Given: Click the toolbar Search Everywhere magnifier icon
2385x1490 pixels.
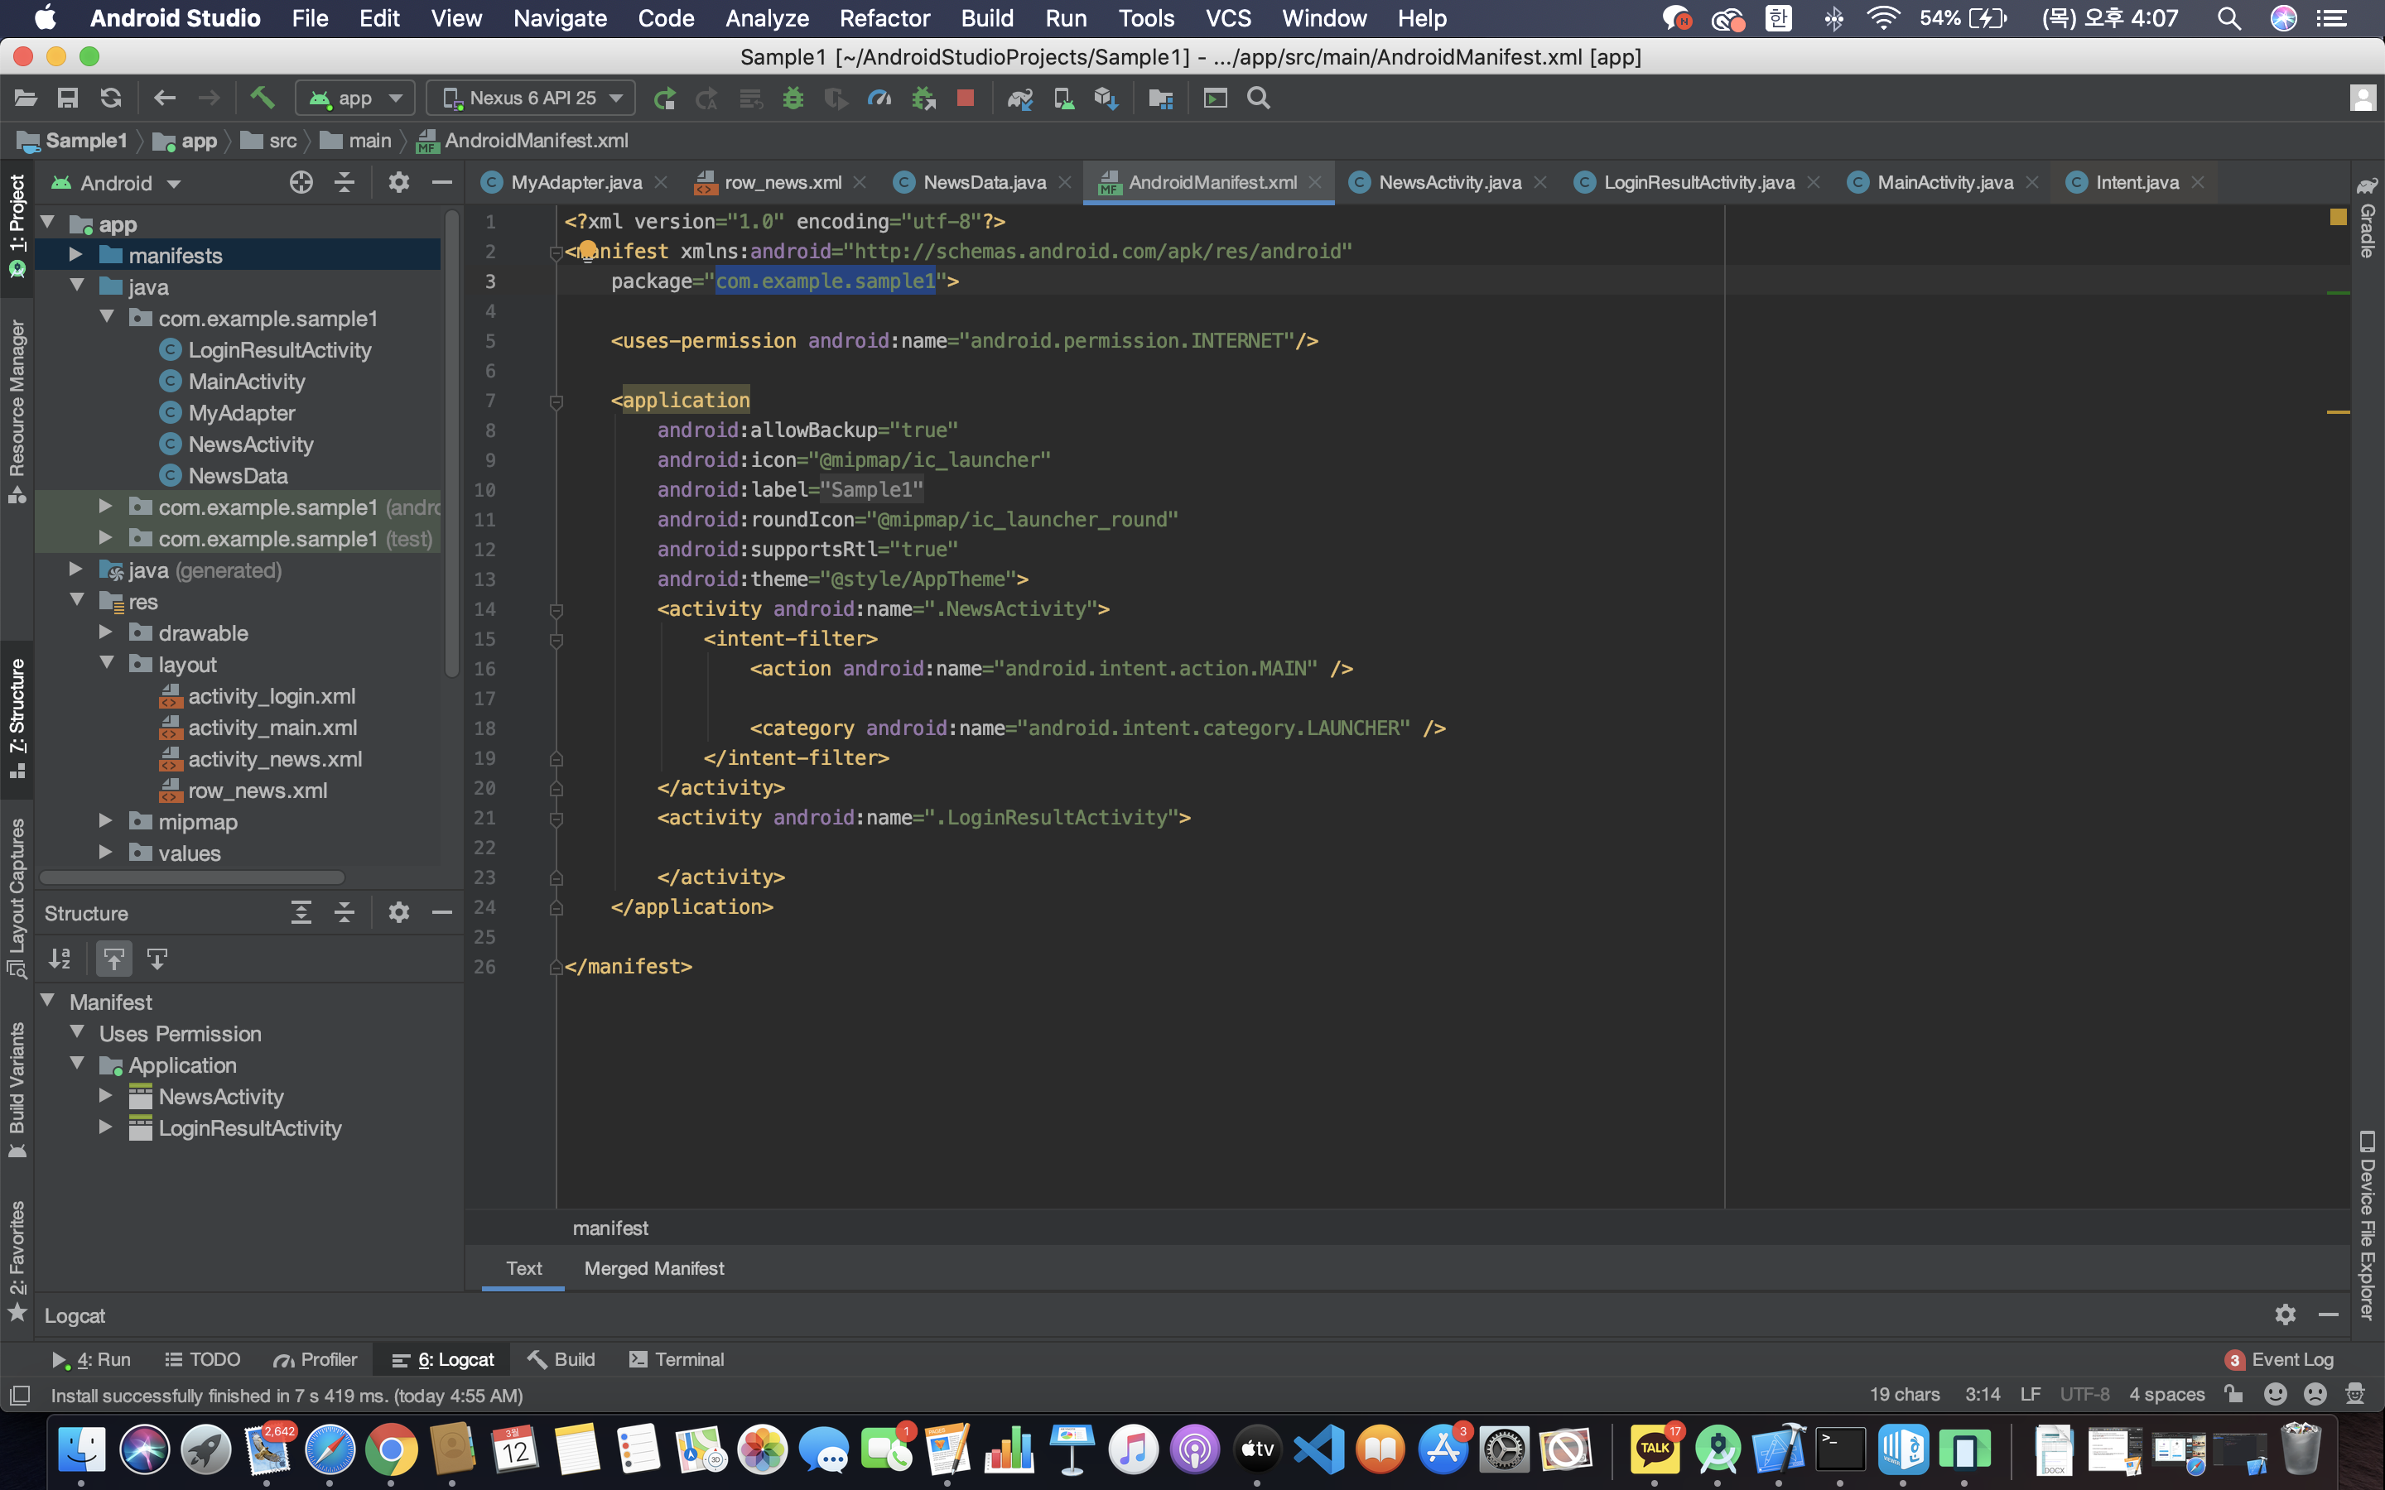Looking at the screenshot, I should point(1258,98).
